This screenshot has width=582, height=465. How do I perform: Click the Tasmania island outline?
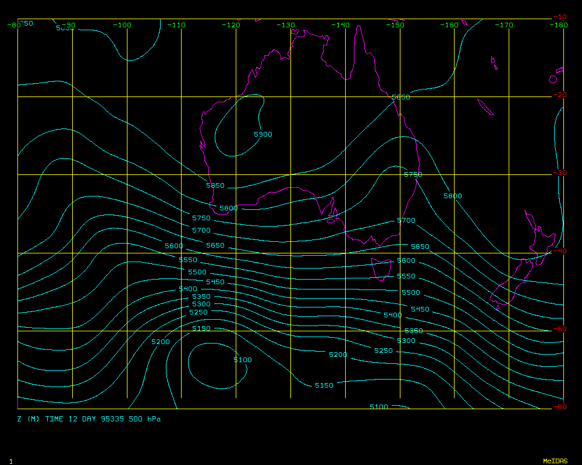point(381,270)
